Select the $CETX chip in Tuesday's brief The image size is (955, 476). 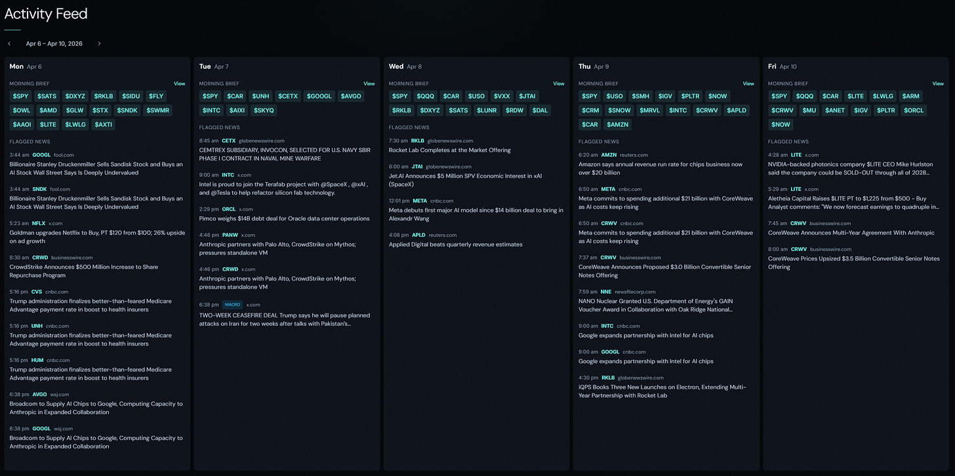coord(288,96)
